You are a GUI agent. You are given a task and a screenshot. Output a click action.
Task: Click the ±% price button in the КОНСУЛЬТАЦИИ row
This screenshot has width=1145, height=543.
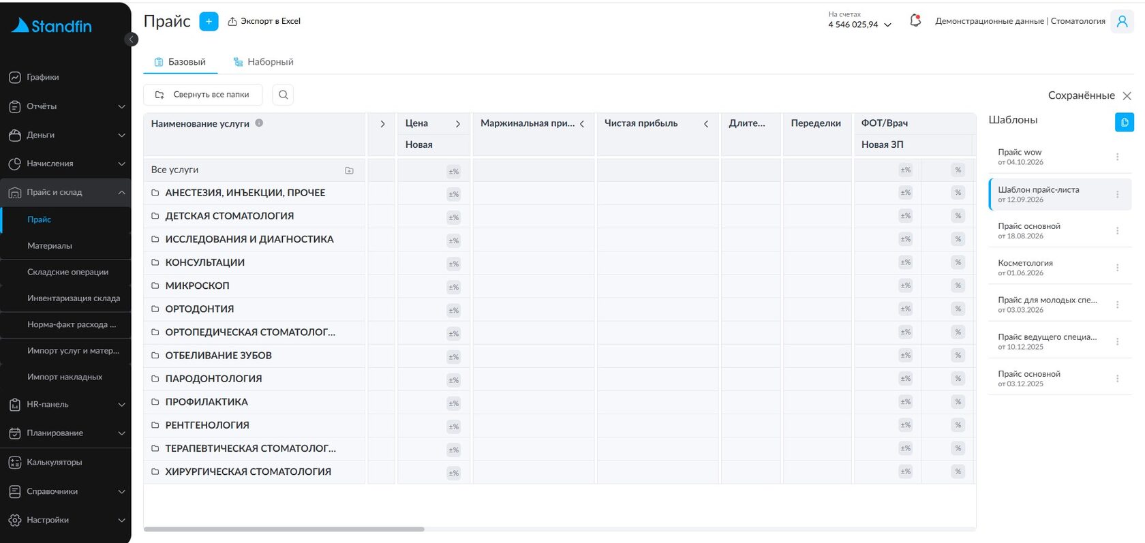coord(453,264)
